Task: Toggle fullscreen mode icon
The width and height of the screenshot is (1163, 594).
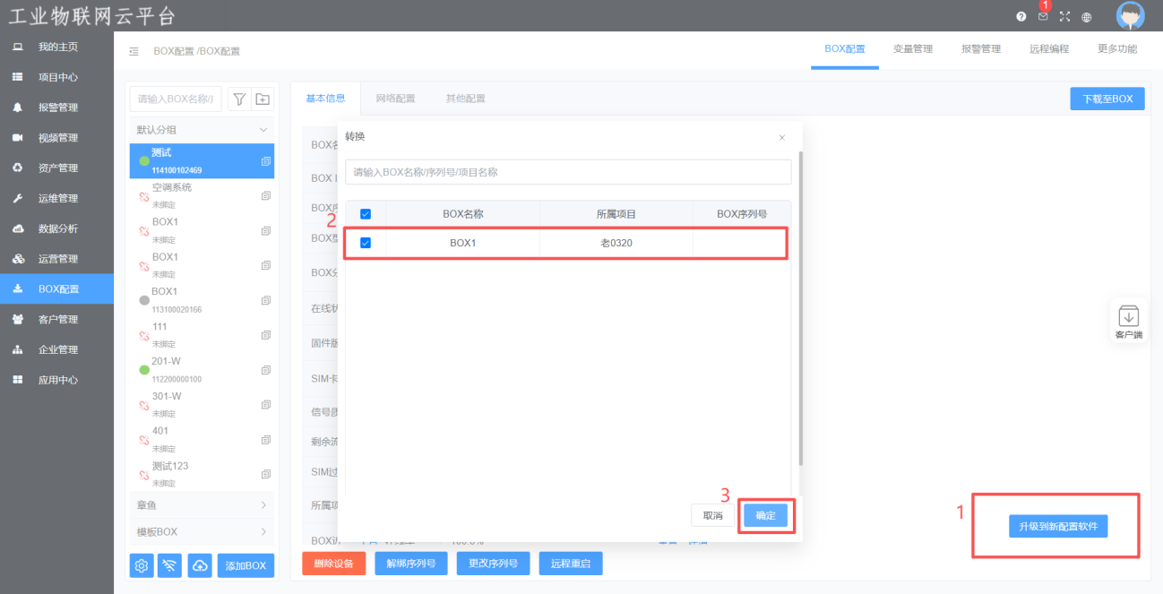Action: coord(1064,16)
